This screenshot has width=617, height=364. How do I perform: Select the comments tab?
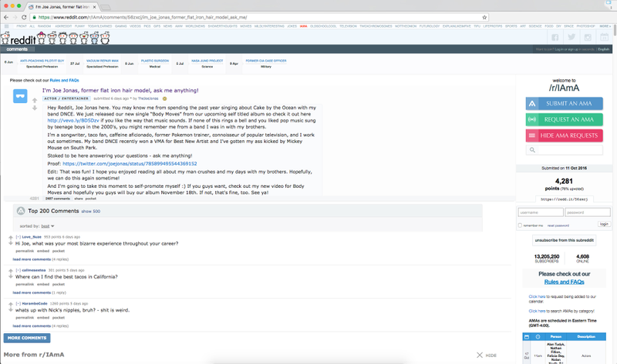pos(17,49)
